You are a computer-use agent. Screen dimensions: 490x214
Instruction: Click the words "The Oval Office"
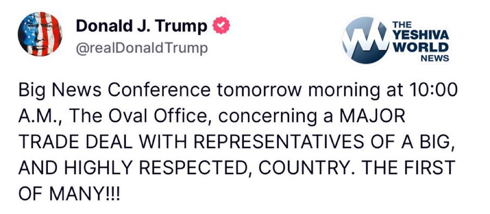pyautogui.click(x=137, y=116)
